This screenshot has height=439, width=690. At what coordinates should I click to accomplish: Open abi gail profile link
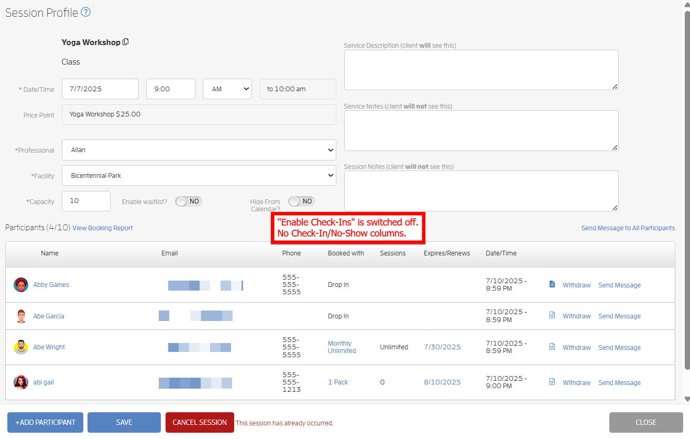click(43, 382)
